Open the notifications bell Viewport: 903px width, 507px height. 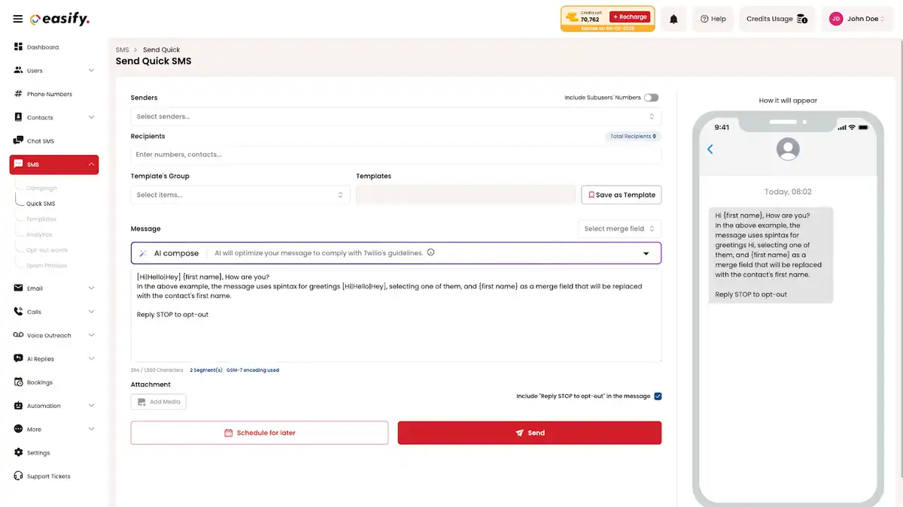coord(673,19)
